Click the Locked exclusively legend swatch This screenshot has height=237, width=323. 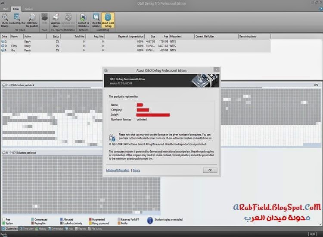tap(62, 223)
